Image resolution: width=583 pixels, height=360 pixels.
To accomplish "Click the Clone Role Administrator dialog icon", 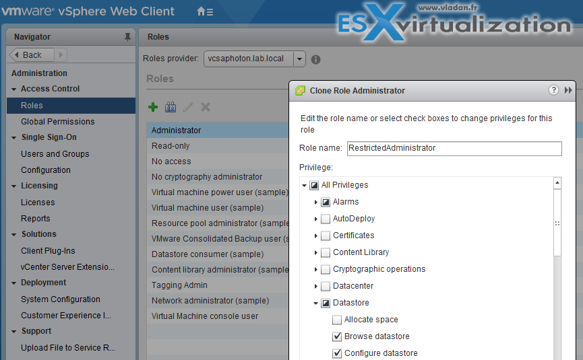I will (300, 91).
